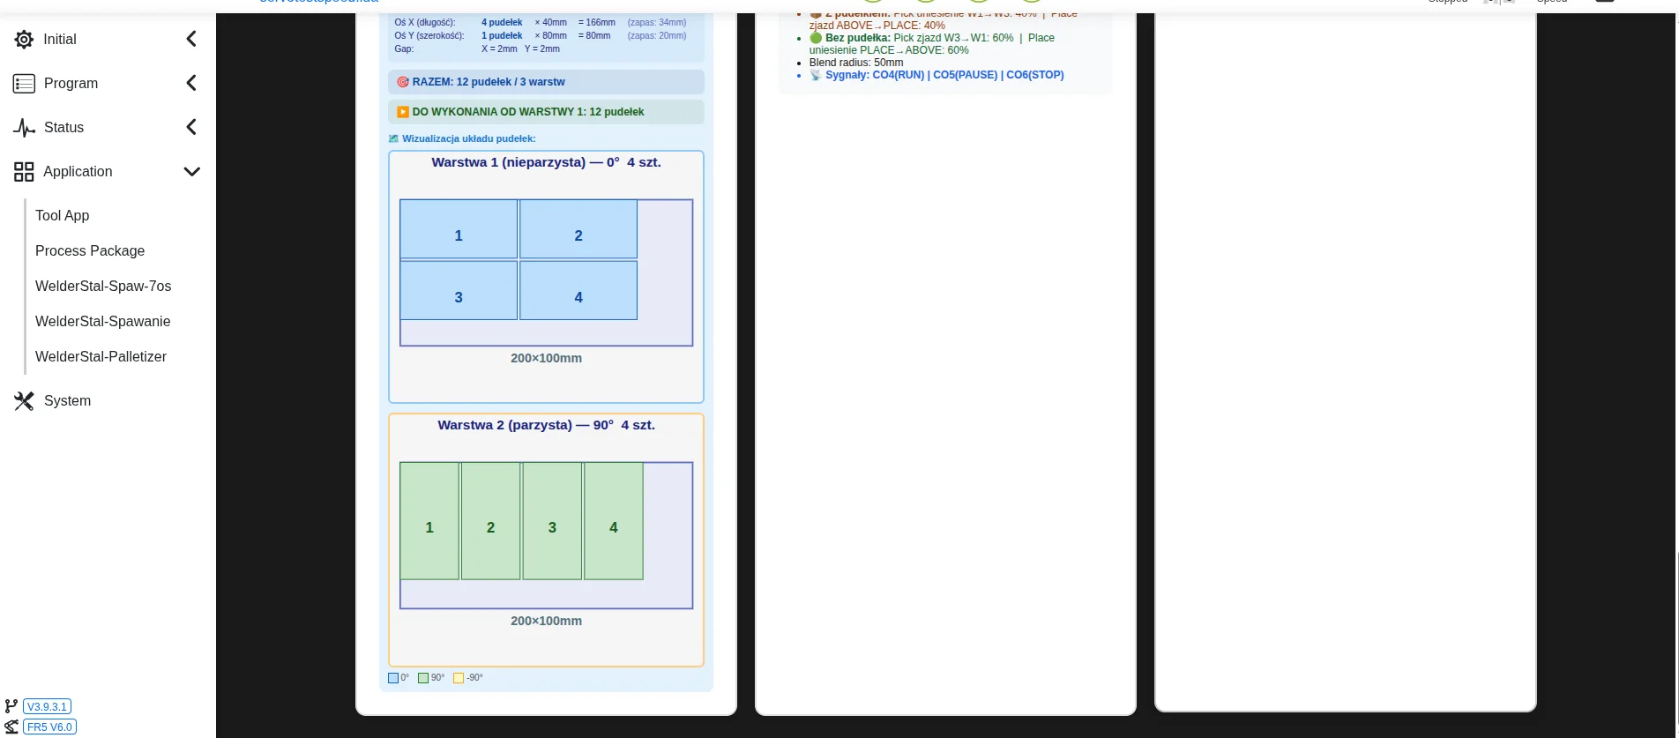This screenshot has width=1679, height=738.
Task: Click the map icon before Wizualizacja
Action: [x=394, y=138]
